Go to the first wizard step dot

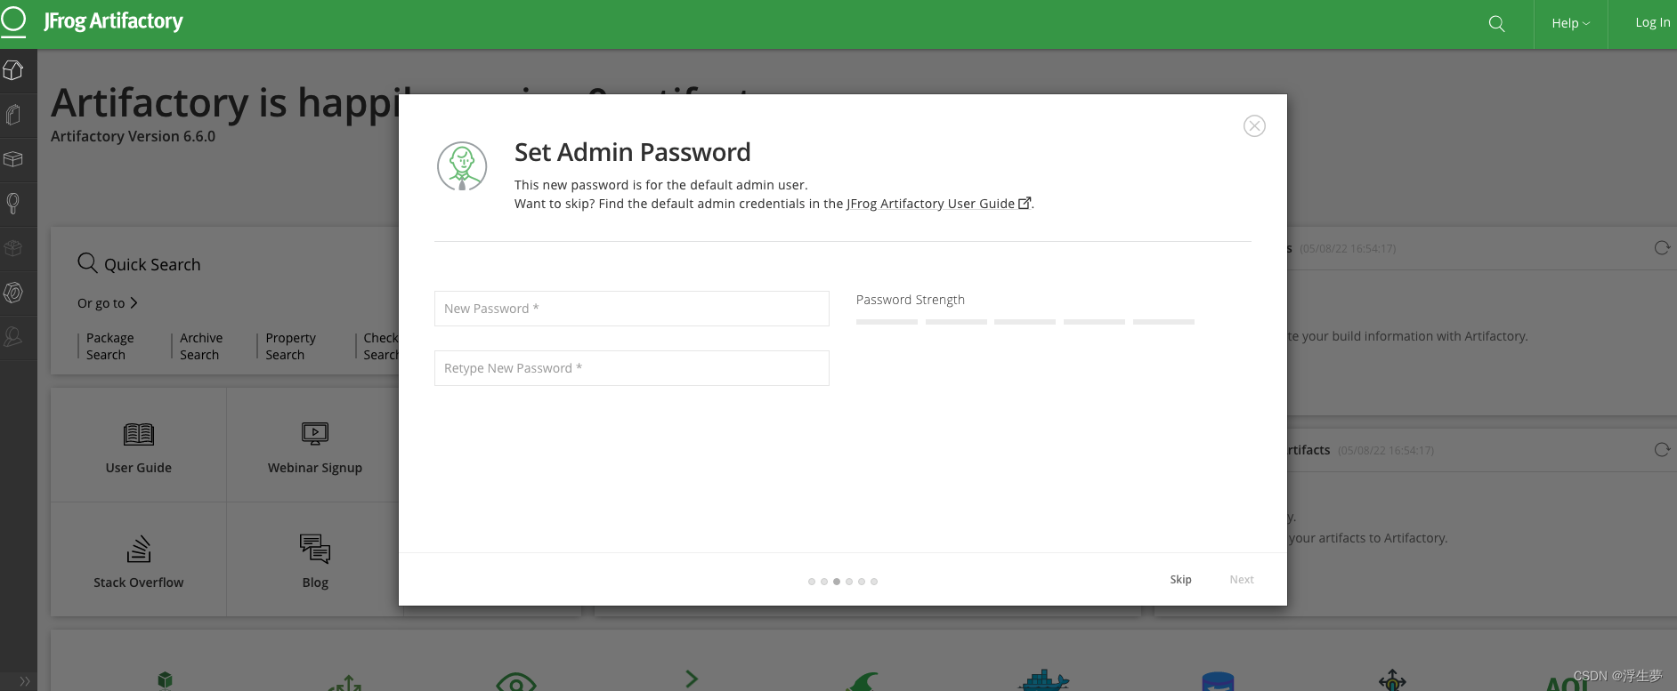pyautogui.click(x=812, y=582)
